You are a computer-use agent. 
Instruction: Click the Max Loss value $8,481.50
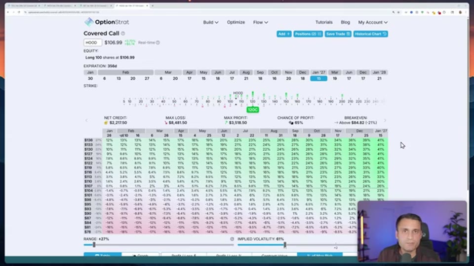coord(178,123)
